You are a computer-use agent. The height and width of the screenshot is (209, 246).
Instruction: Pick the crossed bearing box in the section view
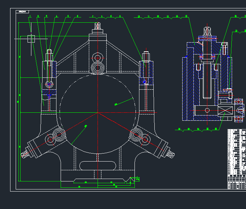[x=225, y=110]
